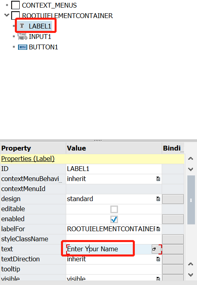
Task: Click the property table vertical scrollbar thumb
Action: click(x=191, y=200)
